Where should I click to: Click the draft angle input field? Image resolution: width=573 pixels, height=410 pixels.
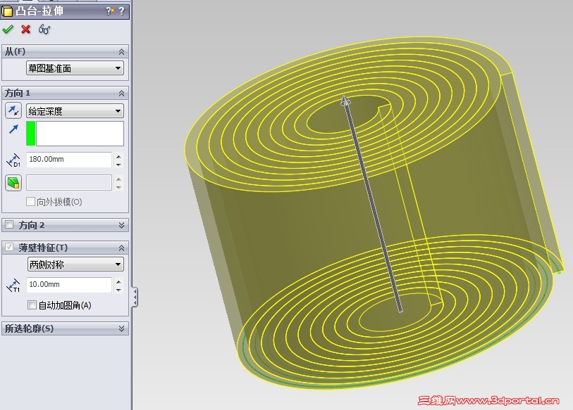(x=68, y=182)
